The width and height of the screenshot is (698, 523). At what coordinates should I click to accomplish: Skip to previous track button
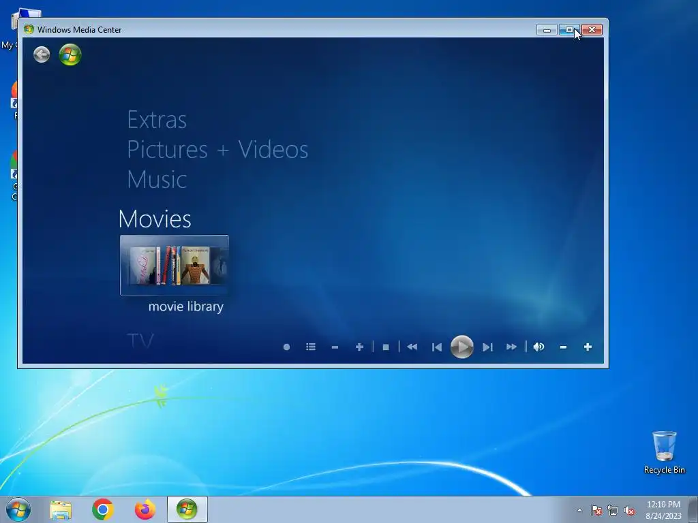[437, 347]
